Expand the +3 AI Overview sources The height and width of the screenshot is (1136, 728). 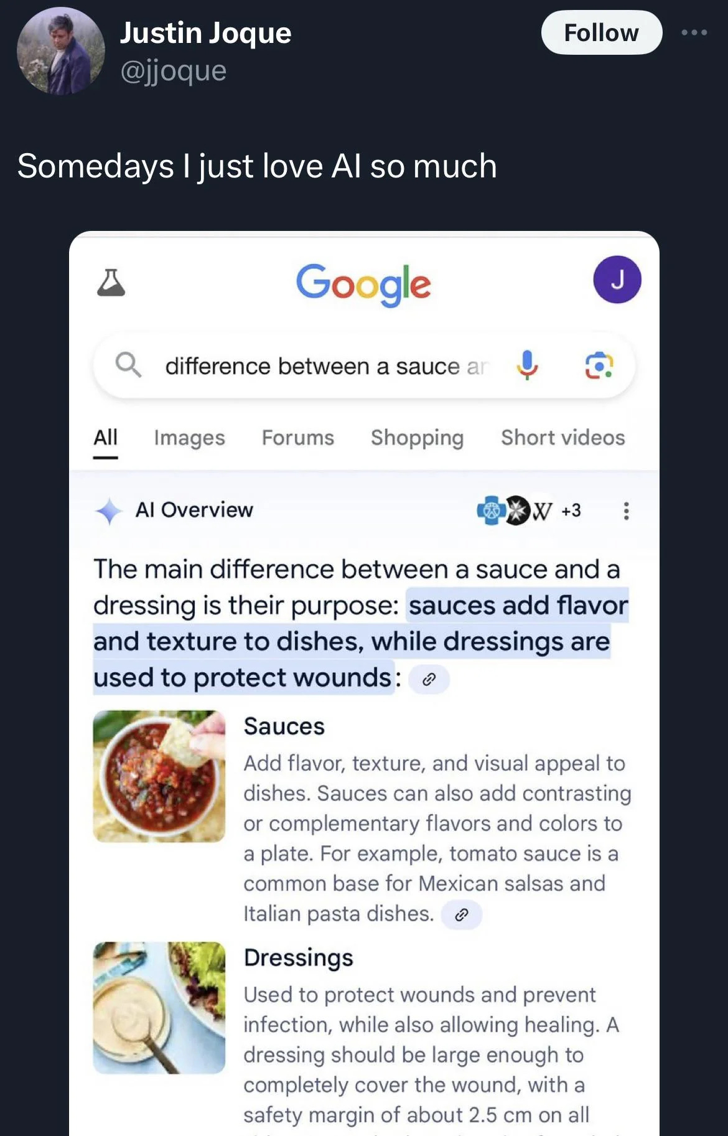[x=571, y=510]
